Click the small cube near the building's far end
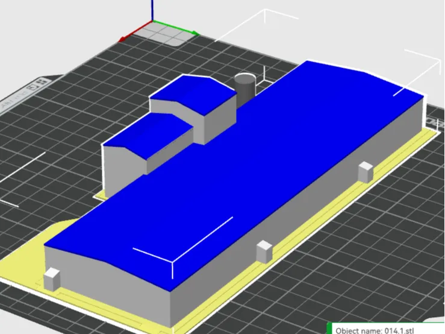 click(x=366, y=172)
